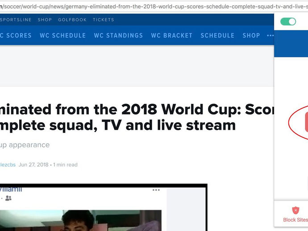Go to WC SCORES tab

[x=16, y=35]
